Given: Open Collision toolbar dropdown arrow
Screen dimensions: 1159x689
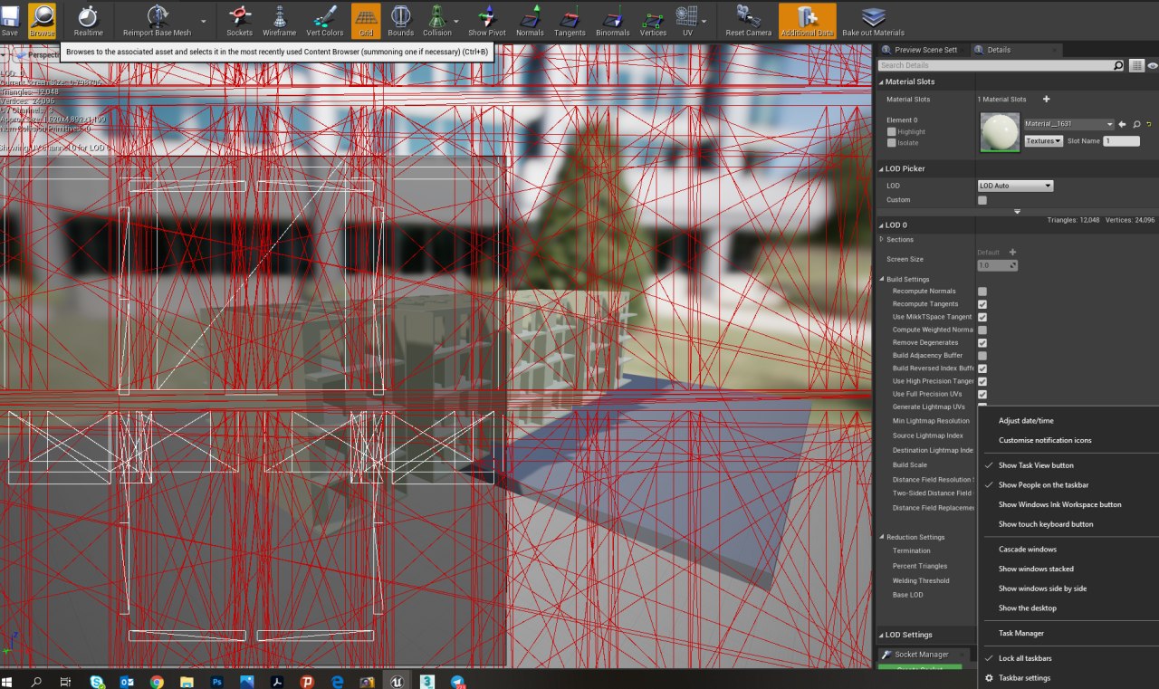Looking at the screenshot, I should (456, 21).
